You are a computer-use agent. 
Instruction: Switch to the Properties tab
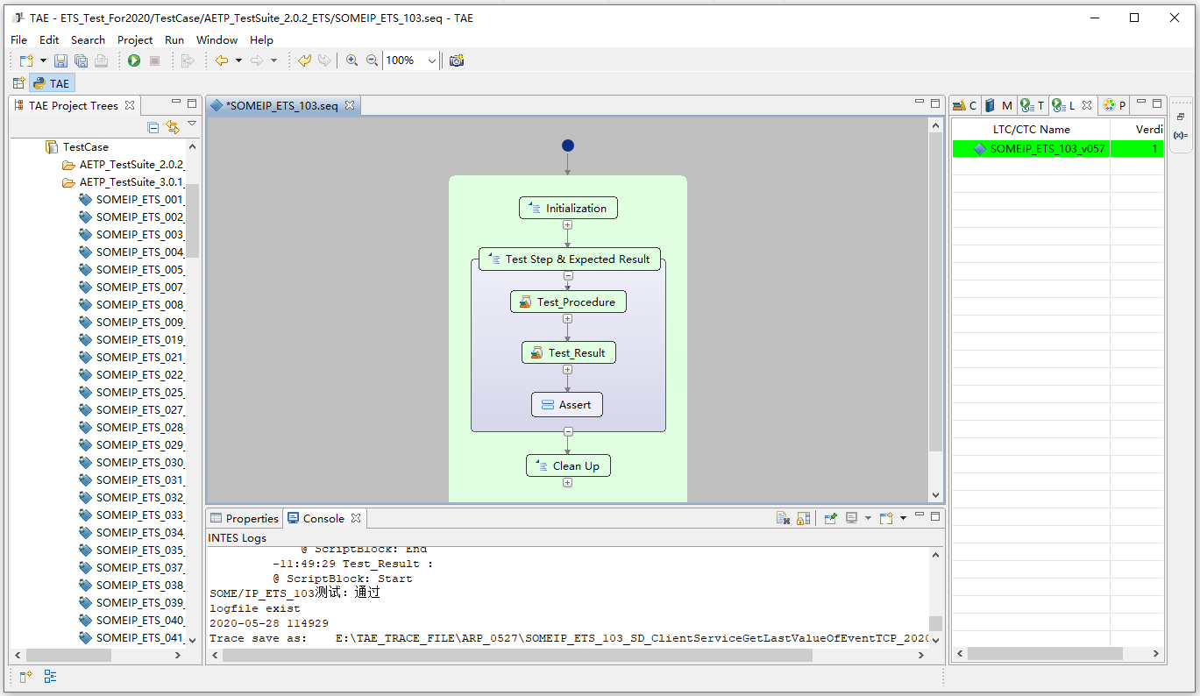[244, 518]
